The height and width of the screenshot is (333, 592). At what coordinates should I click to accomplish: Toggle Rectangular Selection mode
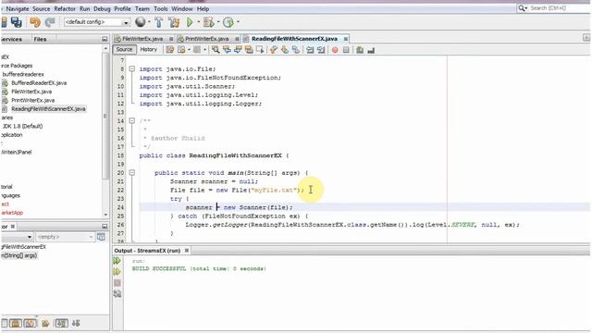[260, 49]
